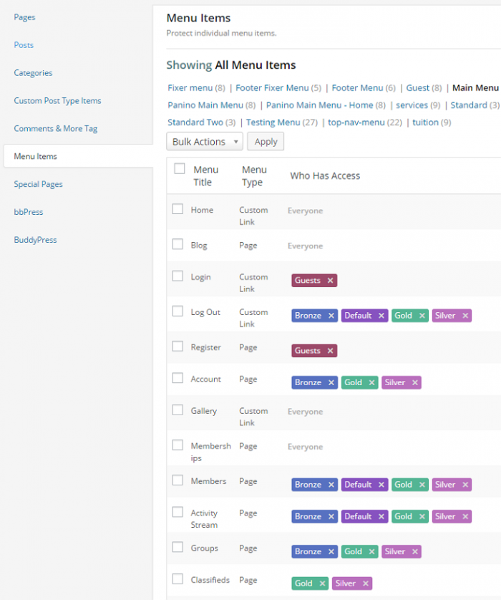
Task: Open the Bulk Actions dropdown
Action: [205, 142]
